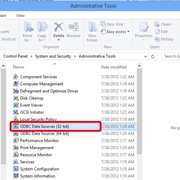Click the red X Delete icon

tap(59, 27)
